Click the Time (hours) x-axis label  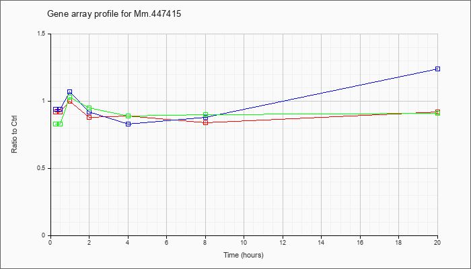click(x=244, y=255)
